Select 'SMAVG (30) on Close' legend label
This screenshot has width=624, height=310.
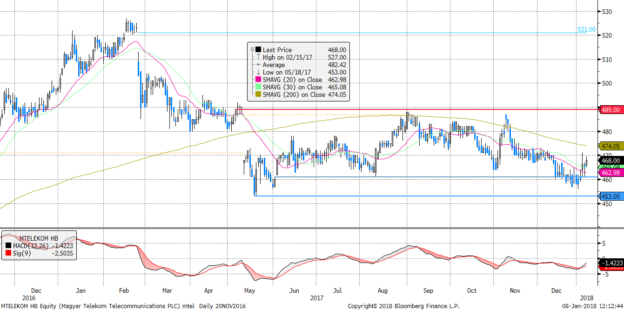[292, 87]
